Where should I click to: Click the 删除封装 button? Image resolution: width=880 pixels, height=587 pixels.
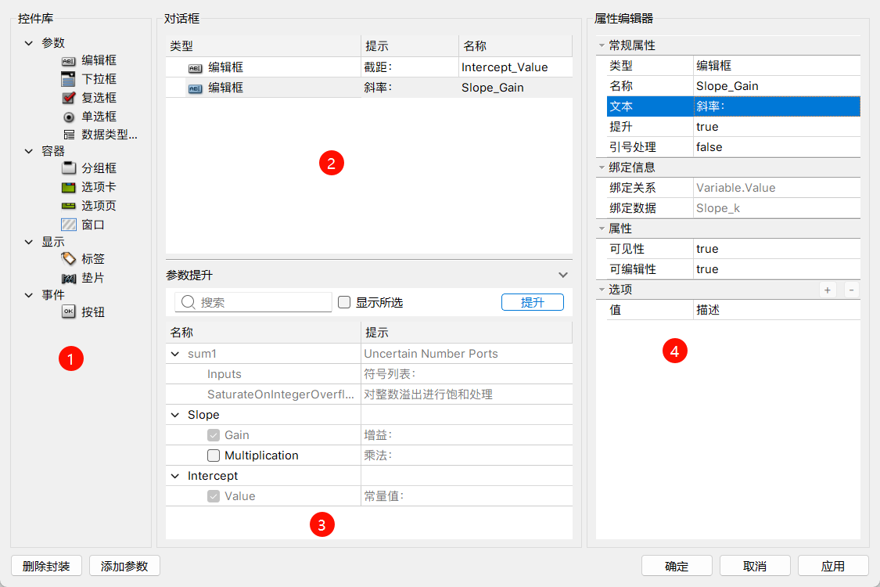46,566
